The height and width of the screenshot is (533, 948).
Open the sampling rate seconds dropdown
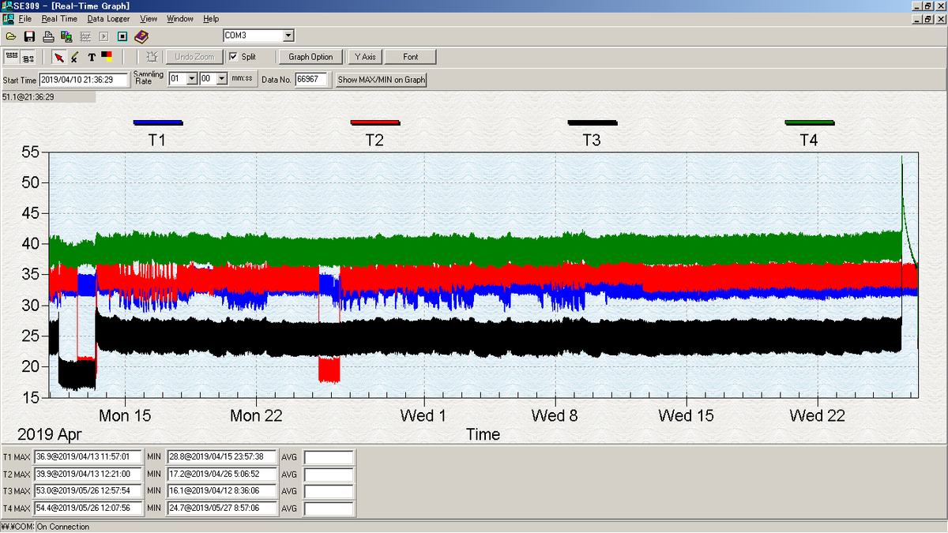point(221,79)
